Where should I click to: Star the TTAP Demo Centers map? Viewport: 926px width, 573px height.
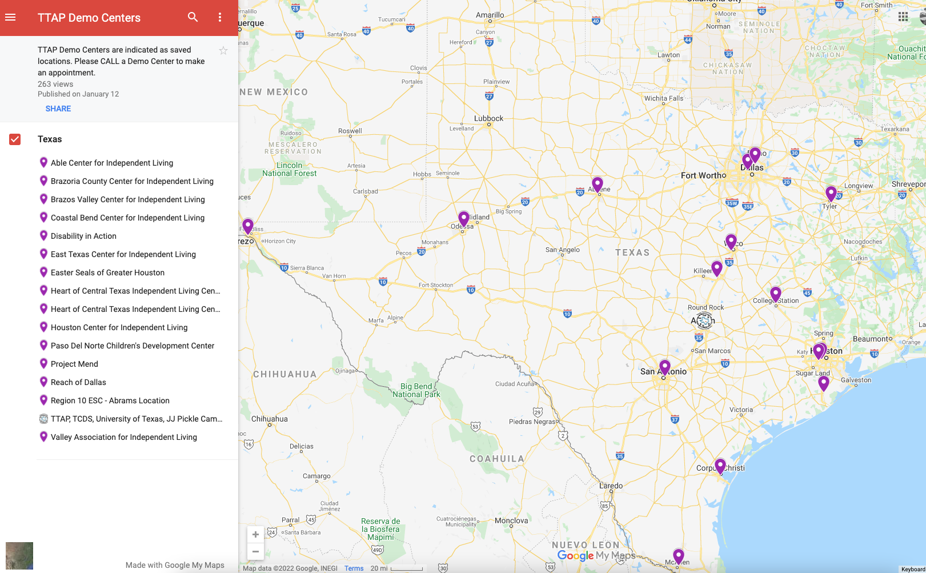pos(223,50)
